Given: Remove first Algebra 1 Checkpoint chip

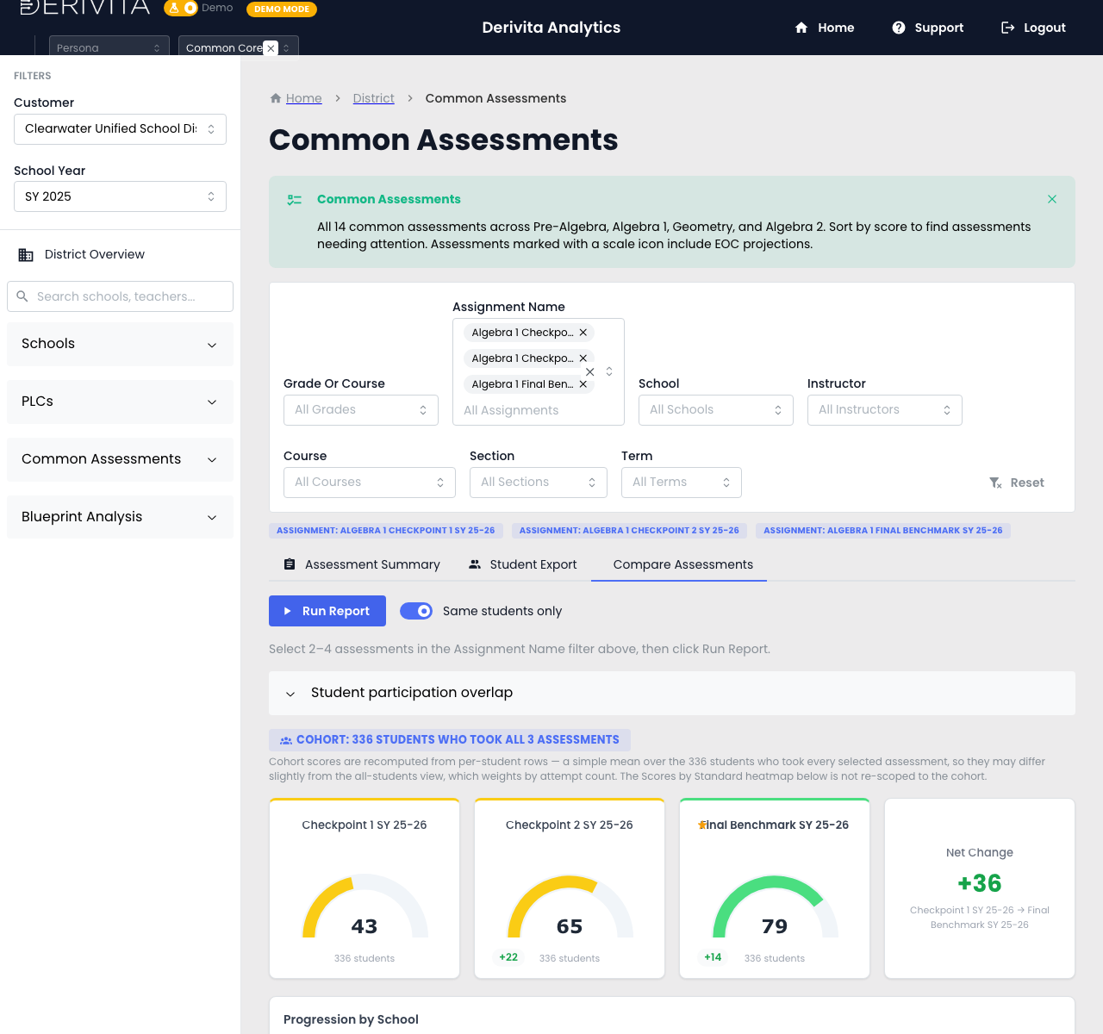Looking at the screenshot, I should pyautogui.click(x=583, y=333).
